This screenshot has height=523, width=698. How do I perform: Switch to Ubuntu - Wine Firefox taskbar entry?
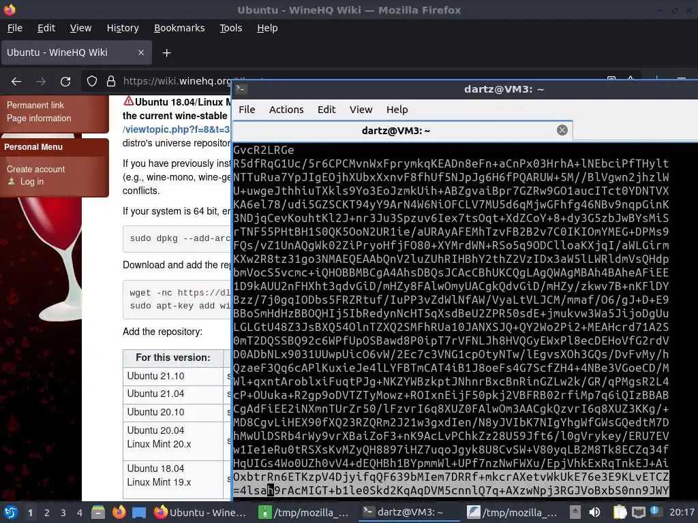(200, 512)
